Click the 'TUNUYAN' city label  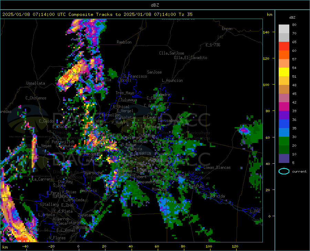(x=80, y=228)
